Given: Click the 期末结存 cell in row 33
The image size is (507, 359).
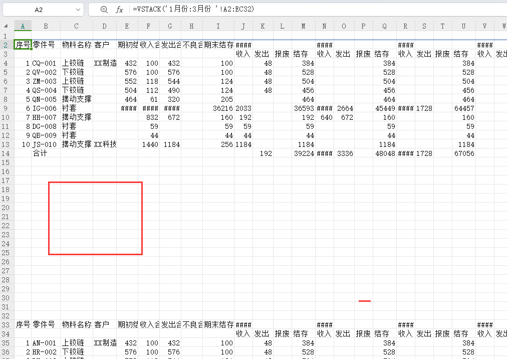Looking at the screenshot, I should [218, 325].
